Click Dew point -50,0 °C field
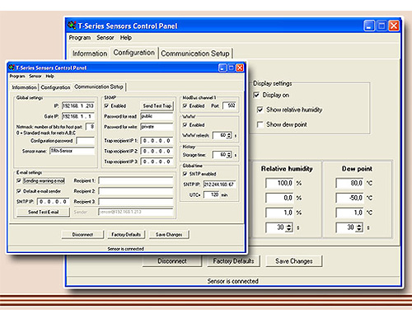 point(349,198)
